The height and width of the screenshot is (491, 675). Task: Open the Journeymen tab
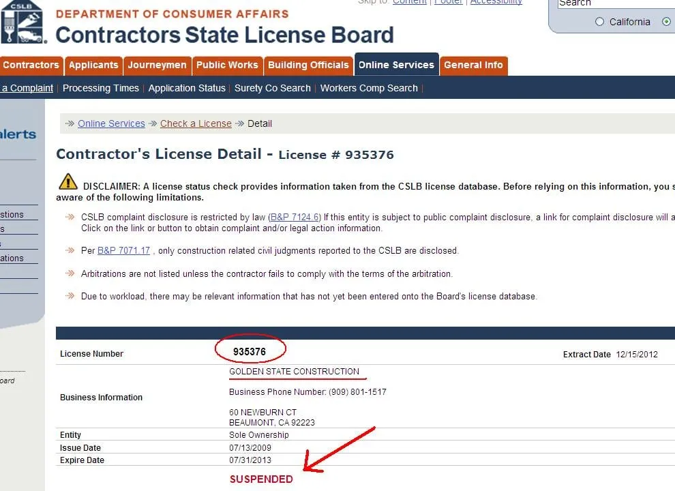click(157, 65)
